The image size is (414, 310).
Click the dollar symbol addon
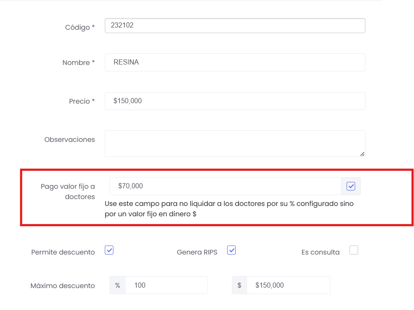tap(239, 285)
